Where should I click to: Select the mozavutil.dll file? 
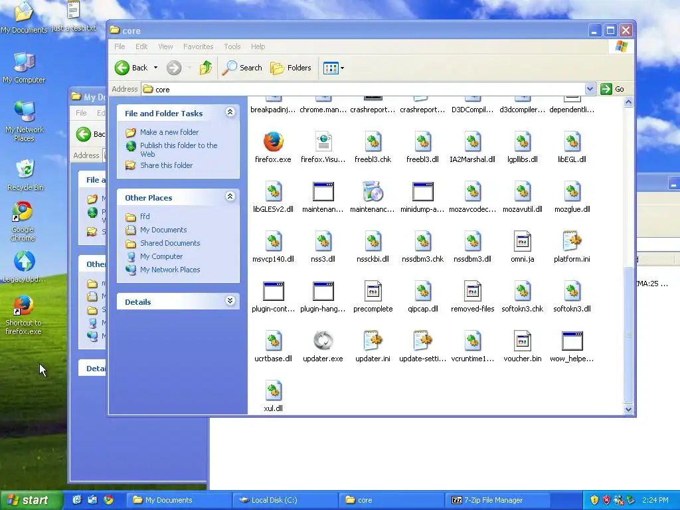click(x=522, y=197)
